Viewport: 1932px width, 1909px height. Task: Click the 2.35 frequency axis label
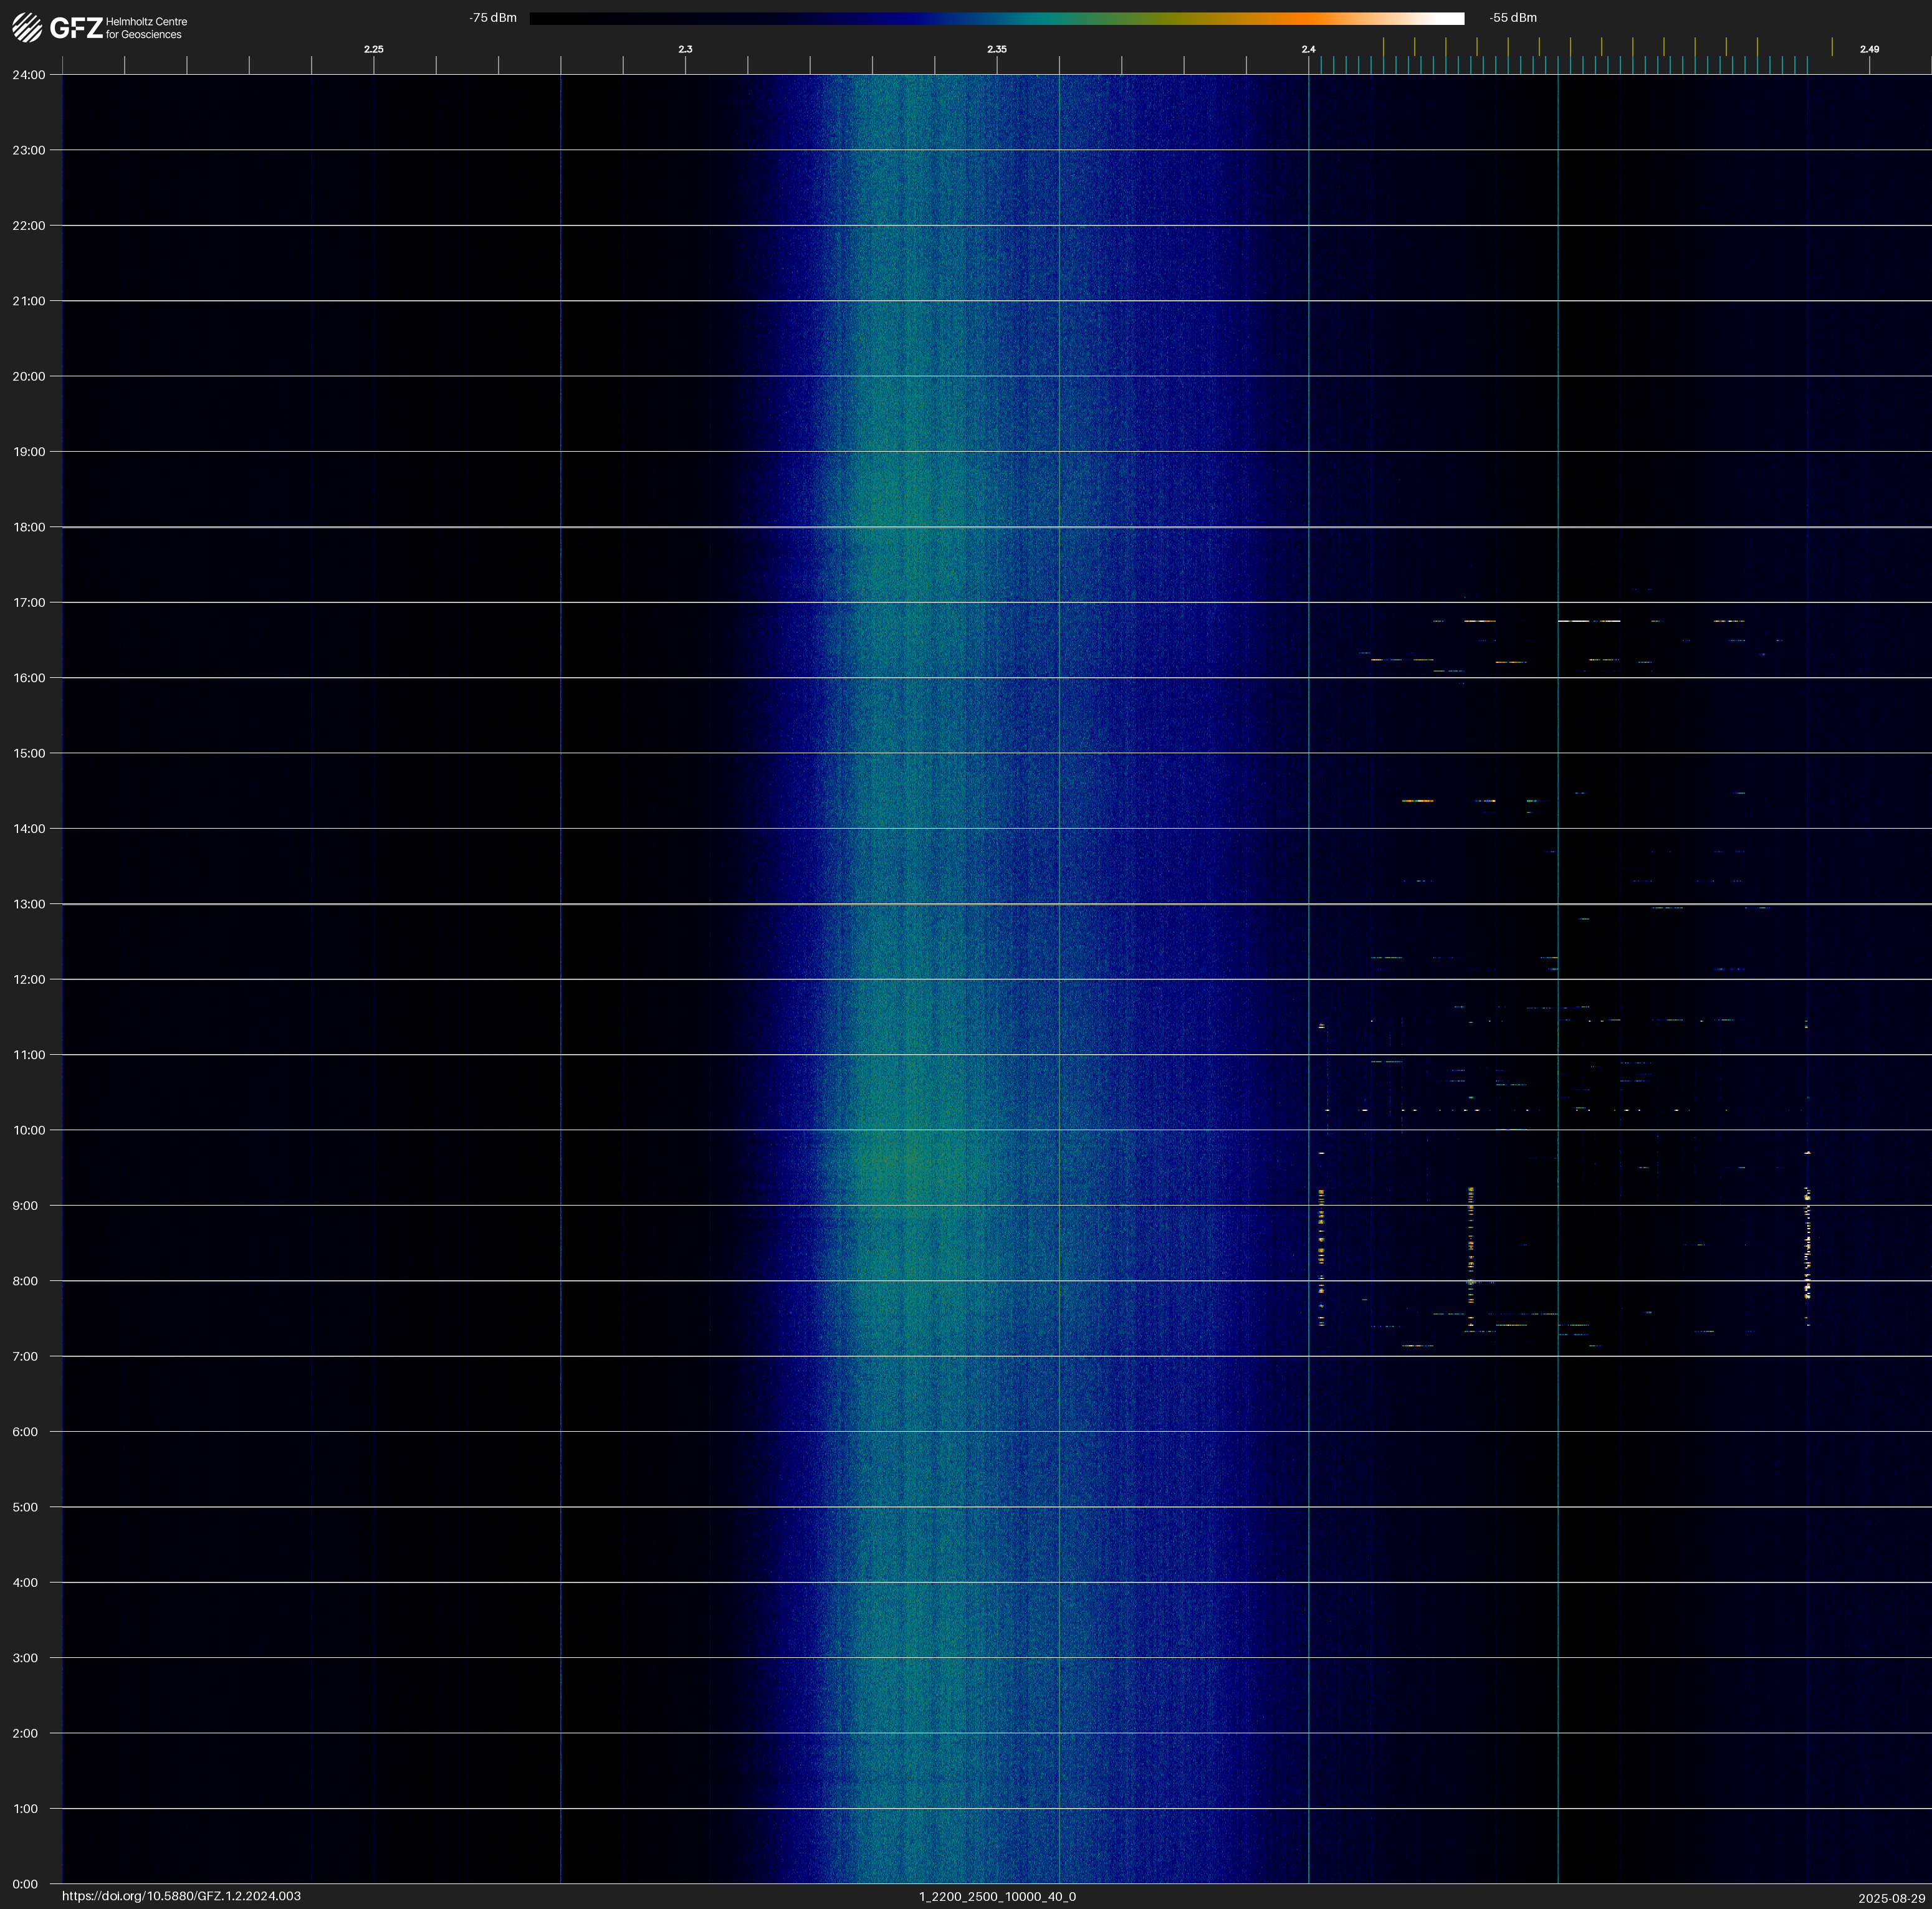(x=996, y=49)
